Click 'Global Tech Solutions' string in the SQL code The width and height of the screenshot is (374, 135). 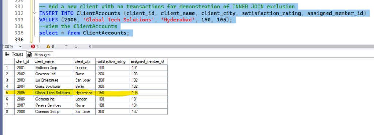tap(119, 20)
